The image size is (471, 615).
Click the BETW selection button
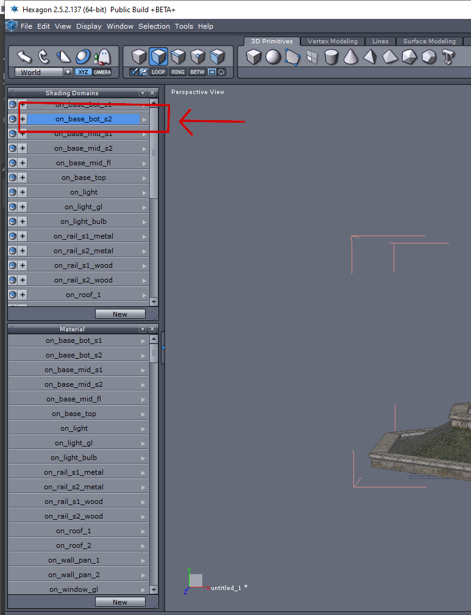[197, 72]
